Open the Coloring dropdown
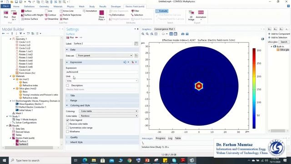The image size is (291, 164). tap(108, 111)
